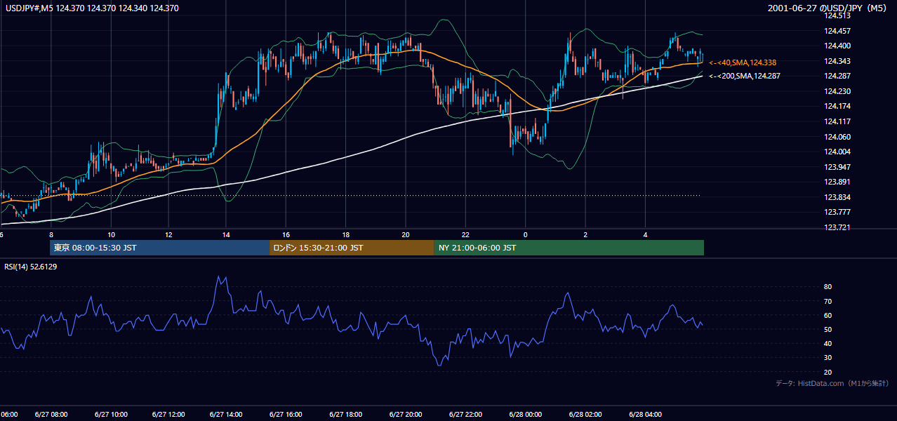897x421 pixels.
Task: Click price axis value 124.174
Action: (x=837, y=106)
